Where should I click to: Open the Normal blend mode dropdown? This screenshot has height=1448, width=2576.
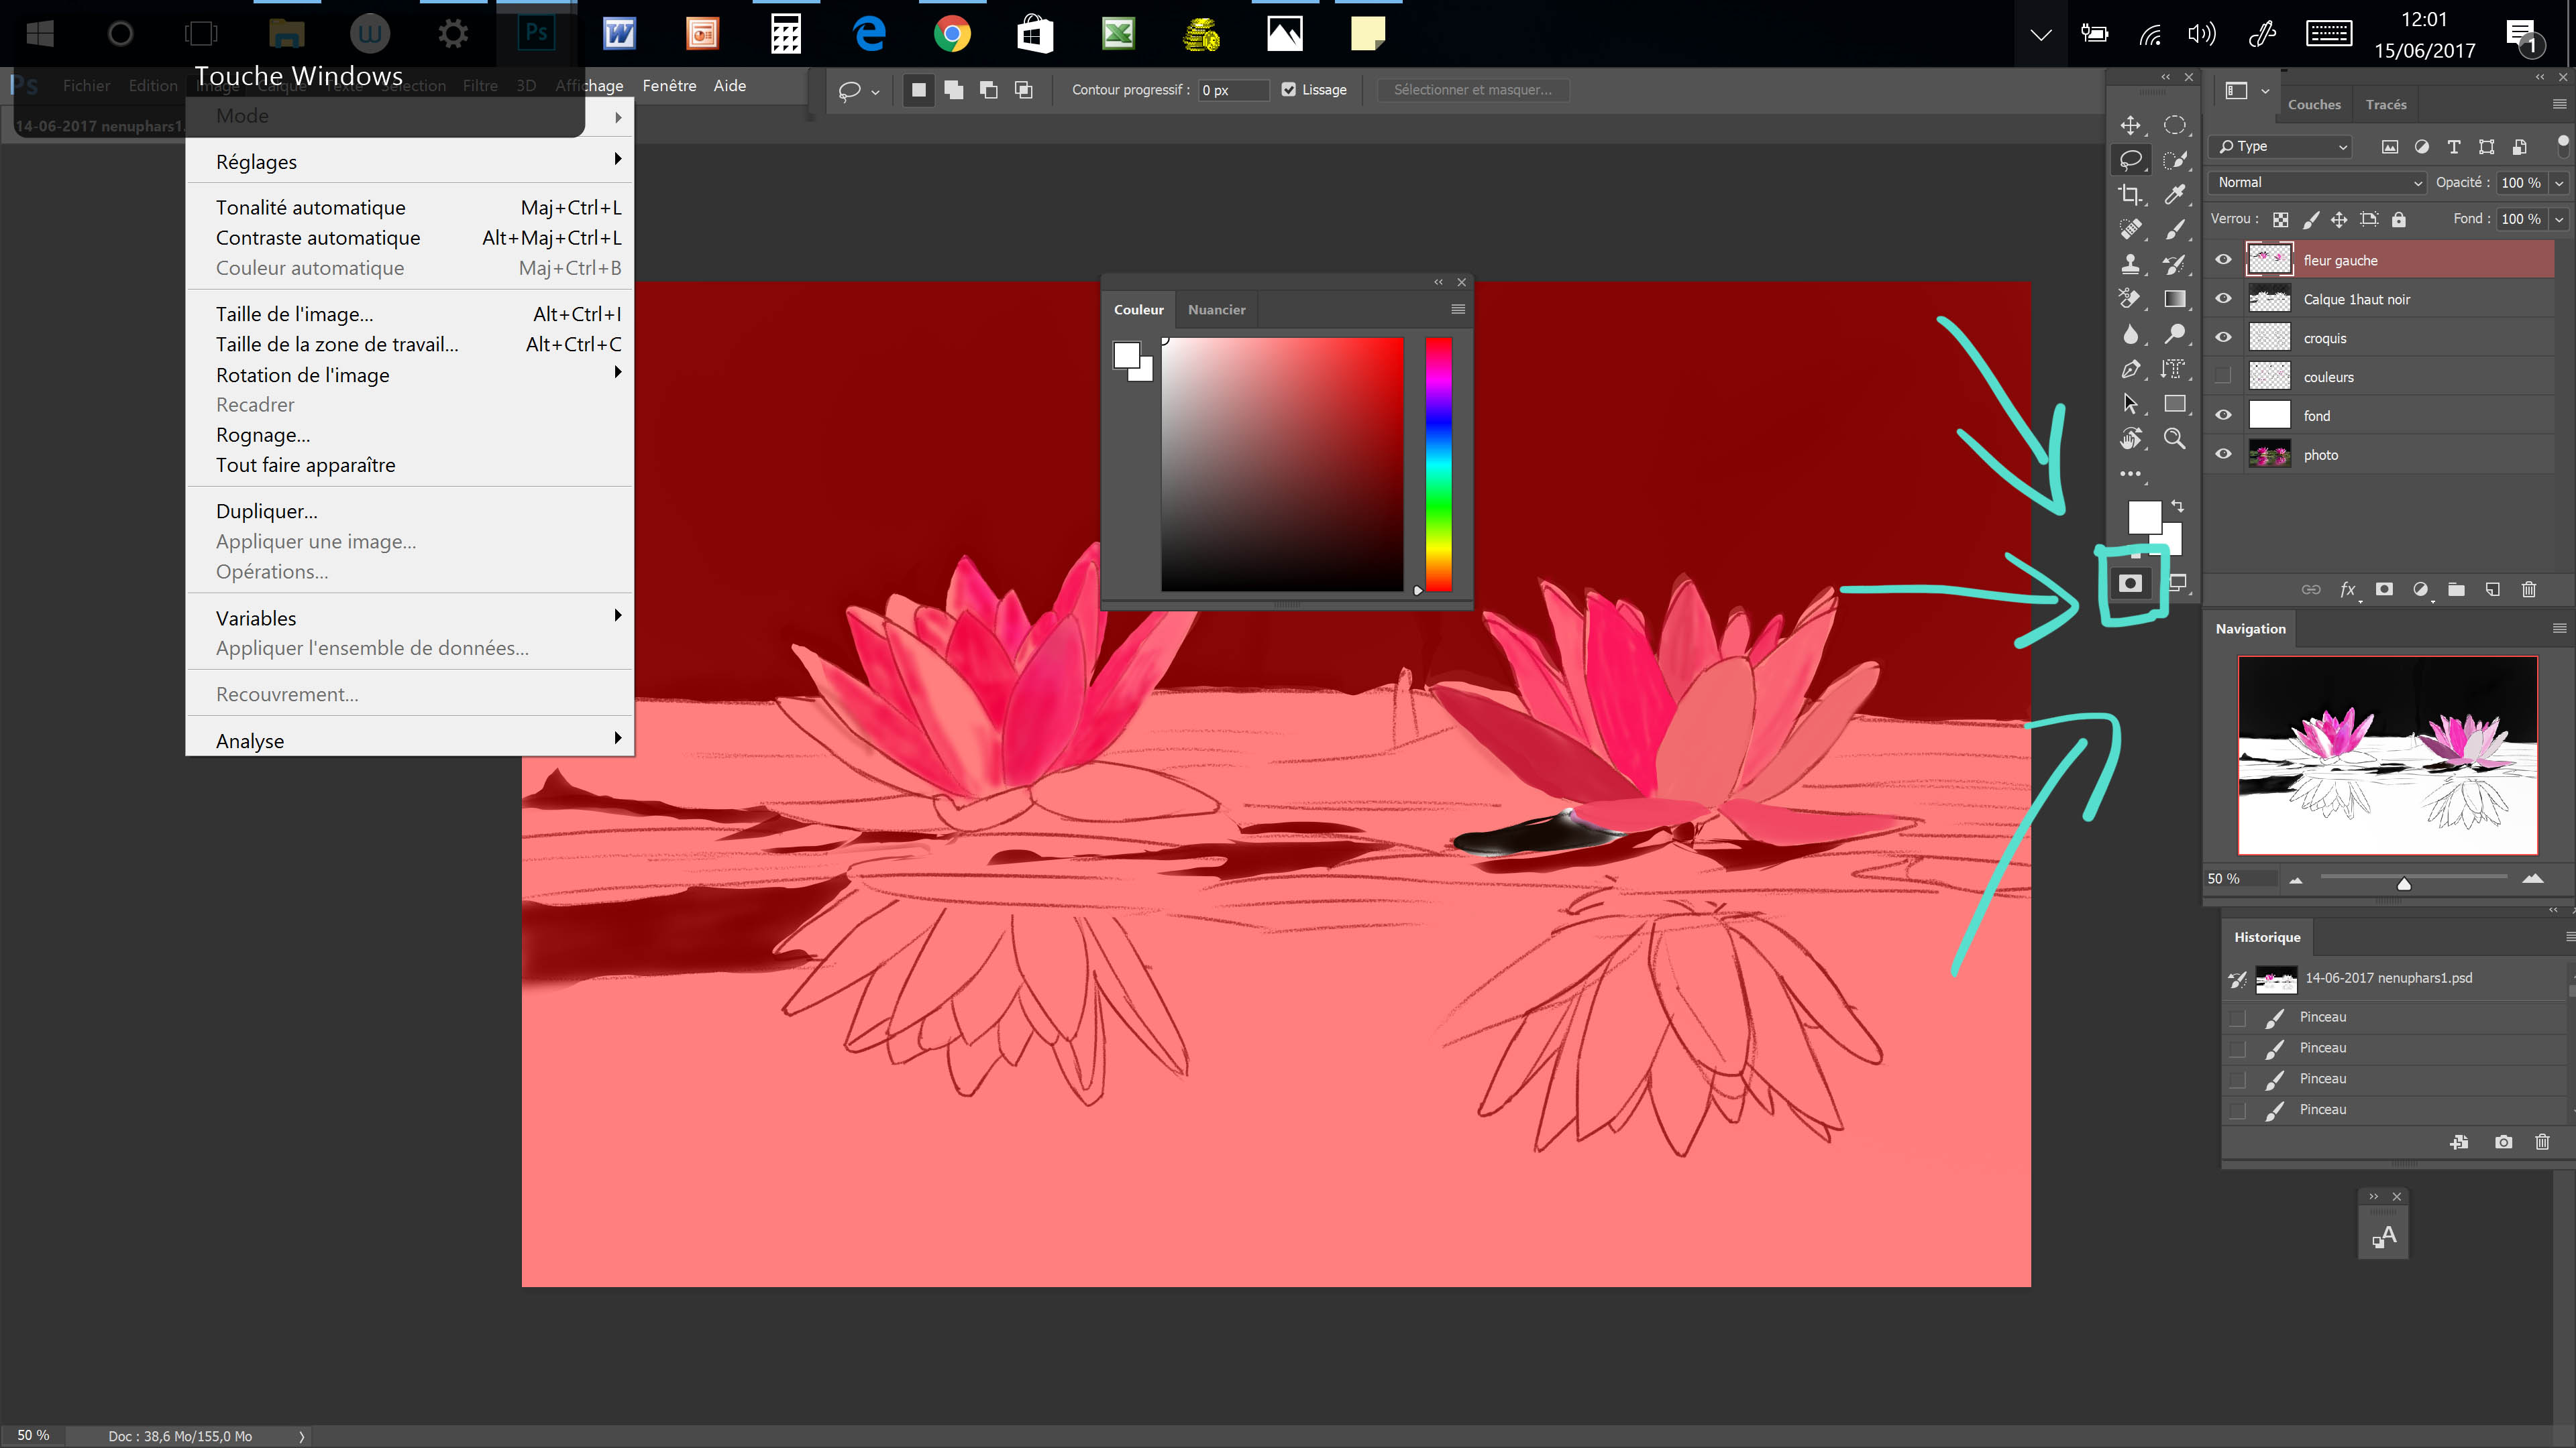2316,183
